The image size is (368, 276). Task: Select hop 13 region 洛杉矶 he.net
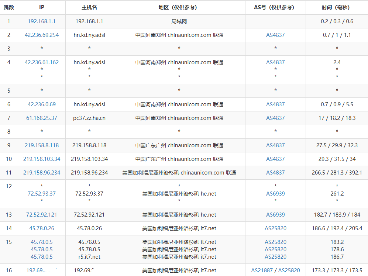coord(179,214)
